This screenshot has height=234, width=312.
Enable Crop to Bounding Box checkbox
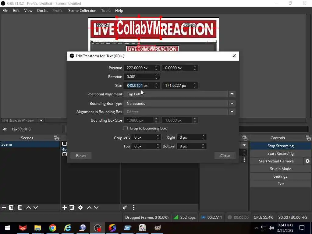click(x=126, y=128)
